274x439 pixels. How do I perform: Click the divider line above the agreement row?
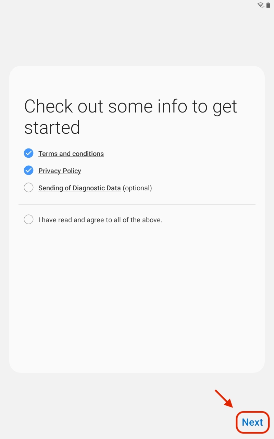click(x=137, y=205)
